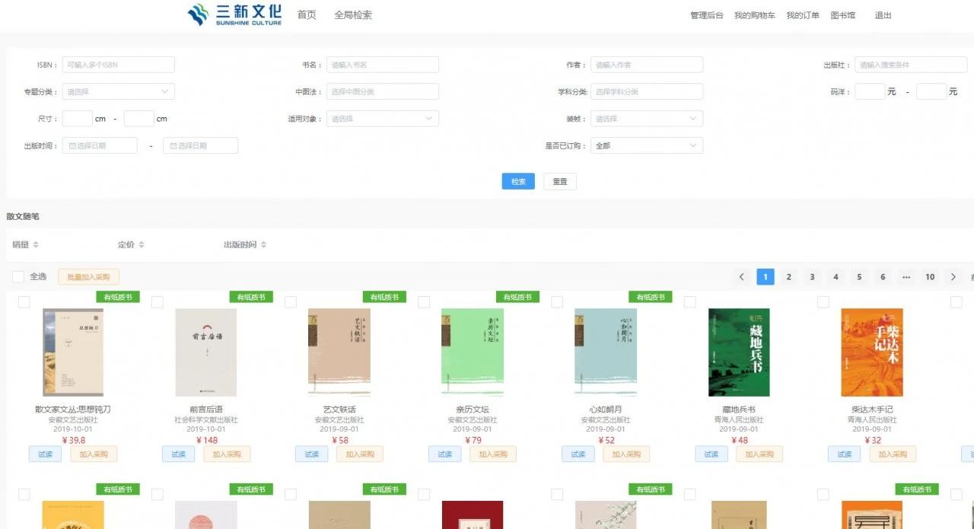Select checkbox for 前言后语 book

158,302
